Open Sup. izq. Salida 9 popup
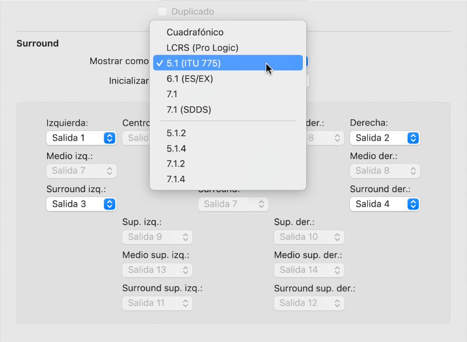Image resolution: width=467 pixels, height=342 pixels. pos(157,237)
